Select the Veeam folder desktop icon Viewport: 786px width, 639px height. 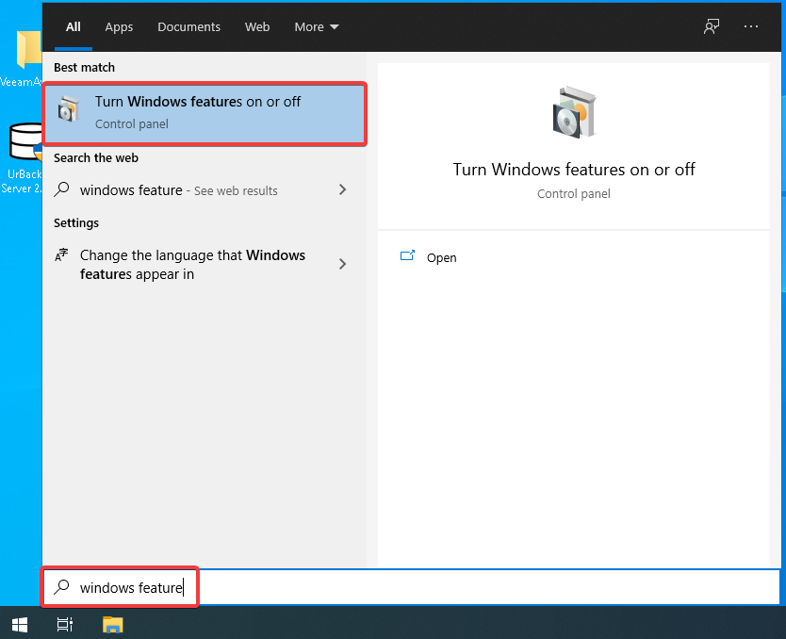[22, 58]
